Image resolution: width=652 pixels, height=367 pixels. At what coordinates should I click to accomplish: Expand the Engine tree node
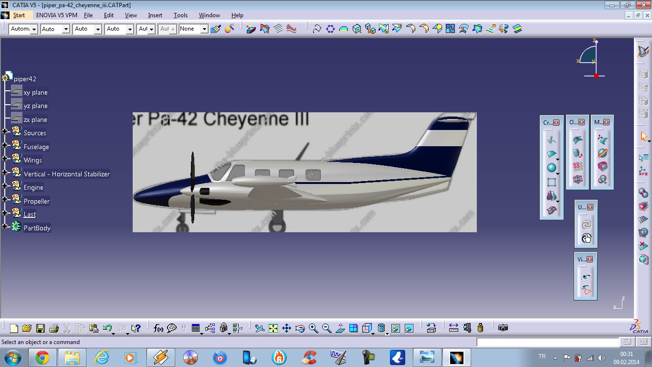click(x=5, y=185)
